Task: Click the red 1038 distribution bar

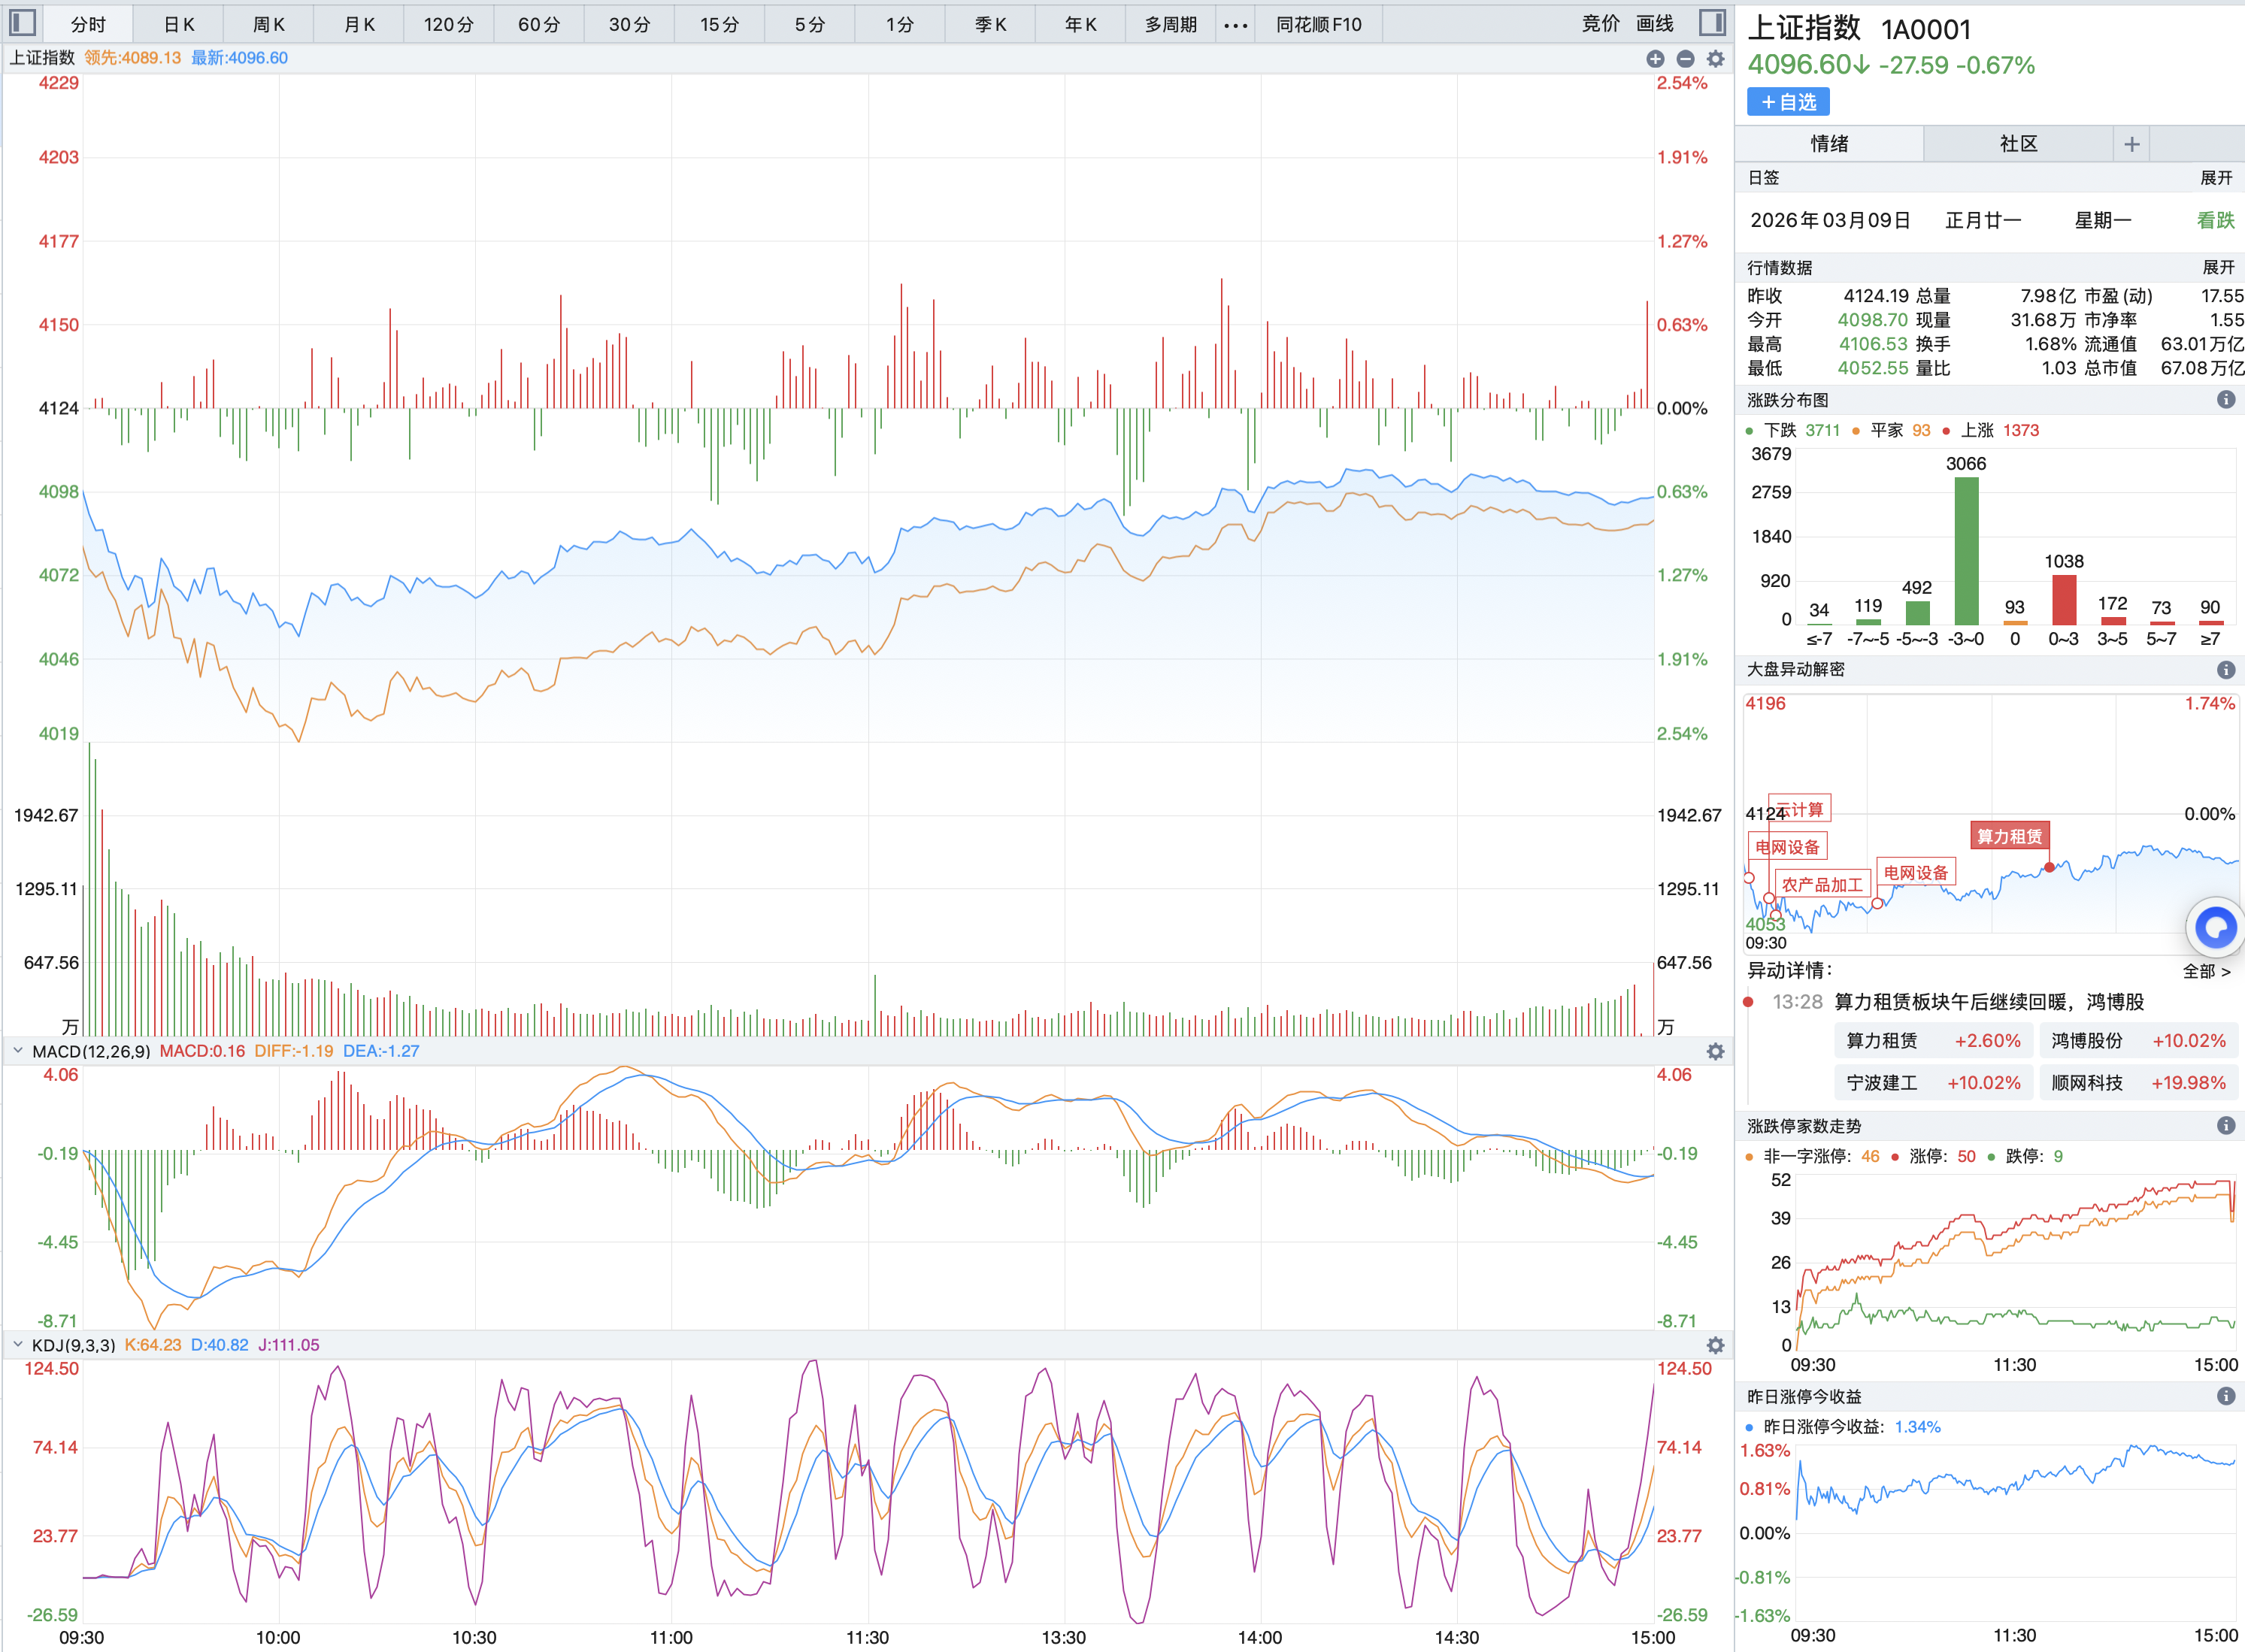Action: [x=2064, y=600]
